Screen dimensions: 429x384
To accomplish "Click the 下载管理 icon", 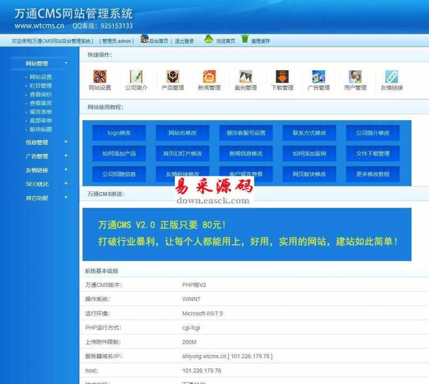I will click(282, 77).
